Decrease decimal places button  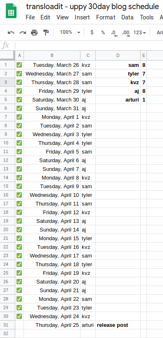point(114,33)
